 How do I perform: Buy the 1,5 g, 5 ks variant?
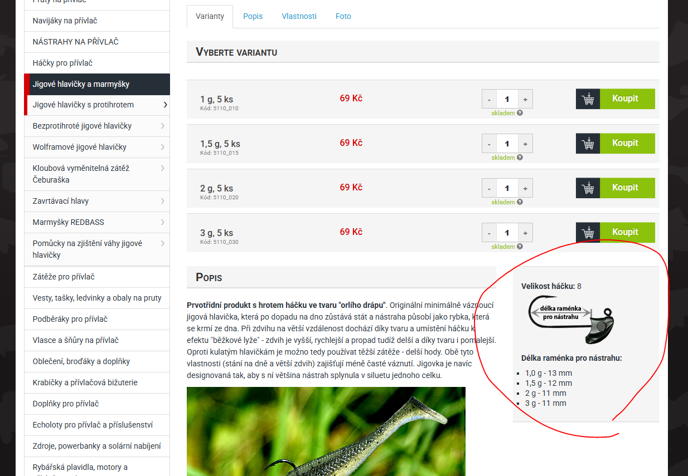coord(627,144)
